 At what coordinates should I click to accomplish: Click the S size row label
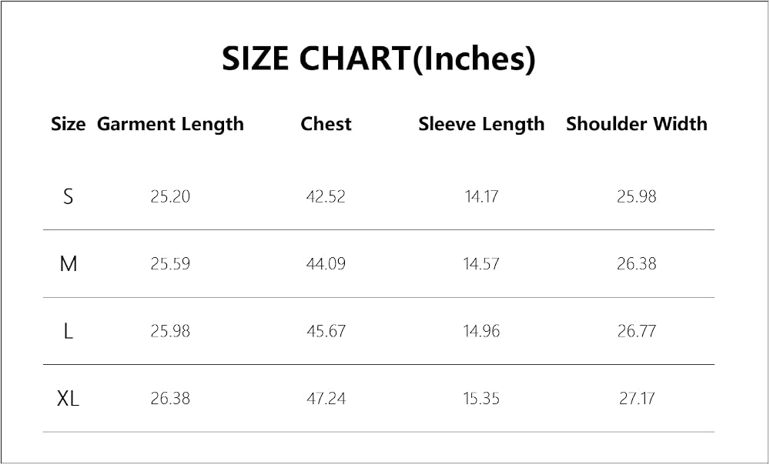(x=69, y=197)
